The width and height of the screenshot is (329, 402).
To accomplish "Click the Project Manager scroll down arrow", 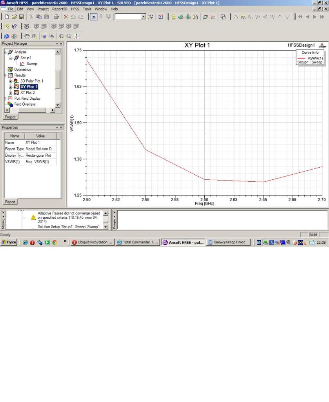I will pos(58,105).
